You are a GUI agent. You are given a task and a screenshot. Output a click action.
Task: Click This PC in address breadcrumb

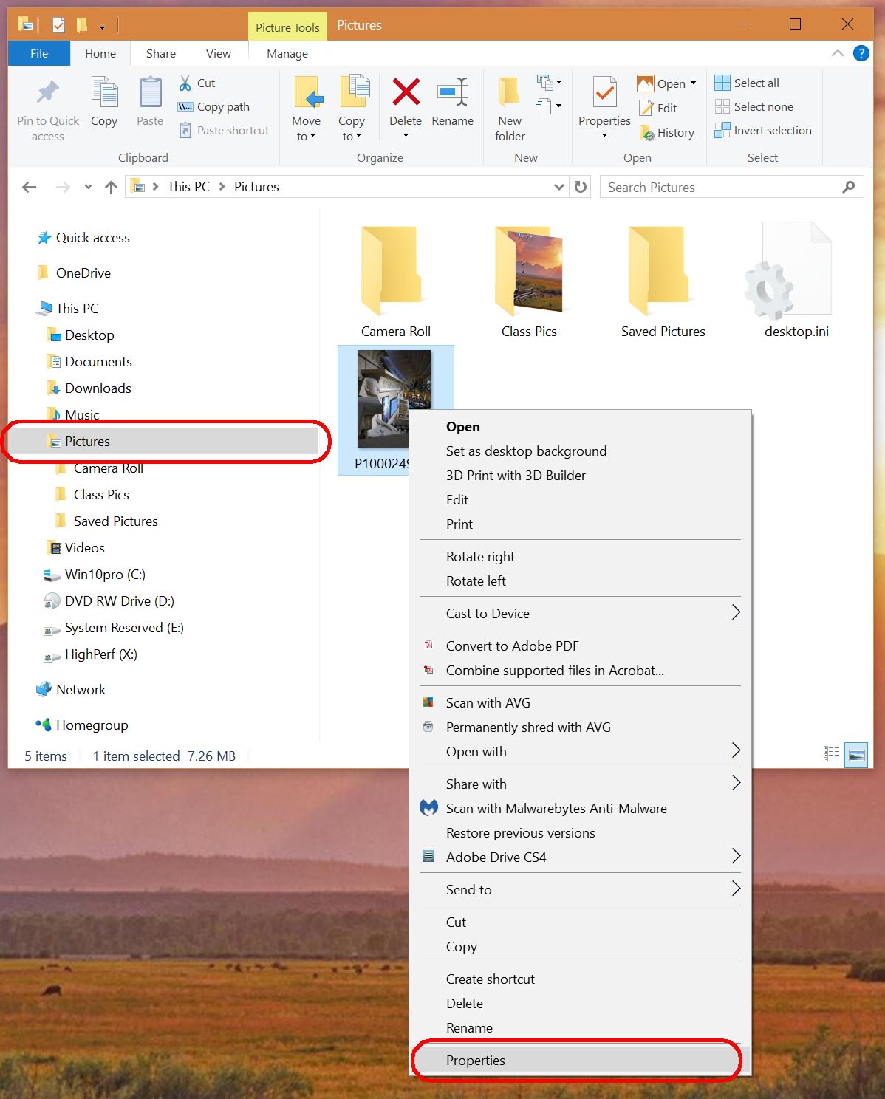point(188,187)
